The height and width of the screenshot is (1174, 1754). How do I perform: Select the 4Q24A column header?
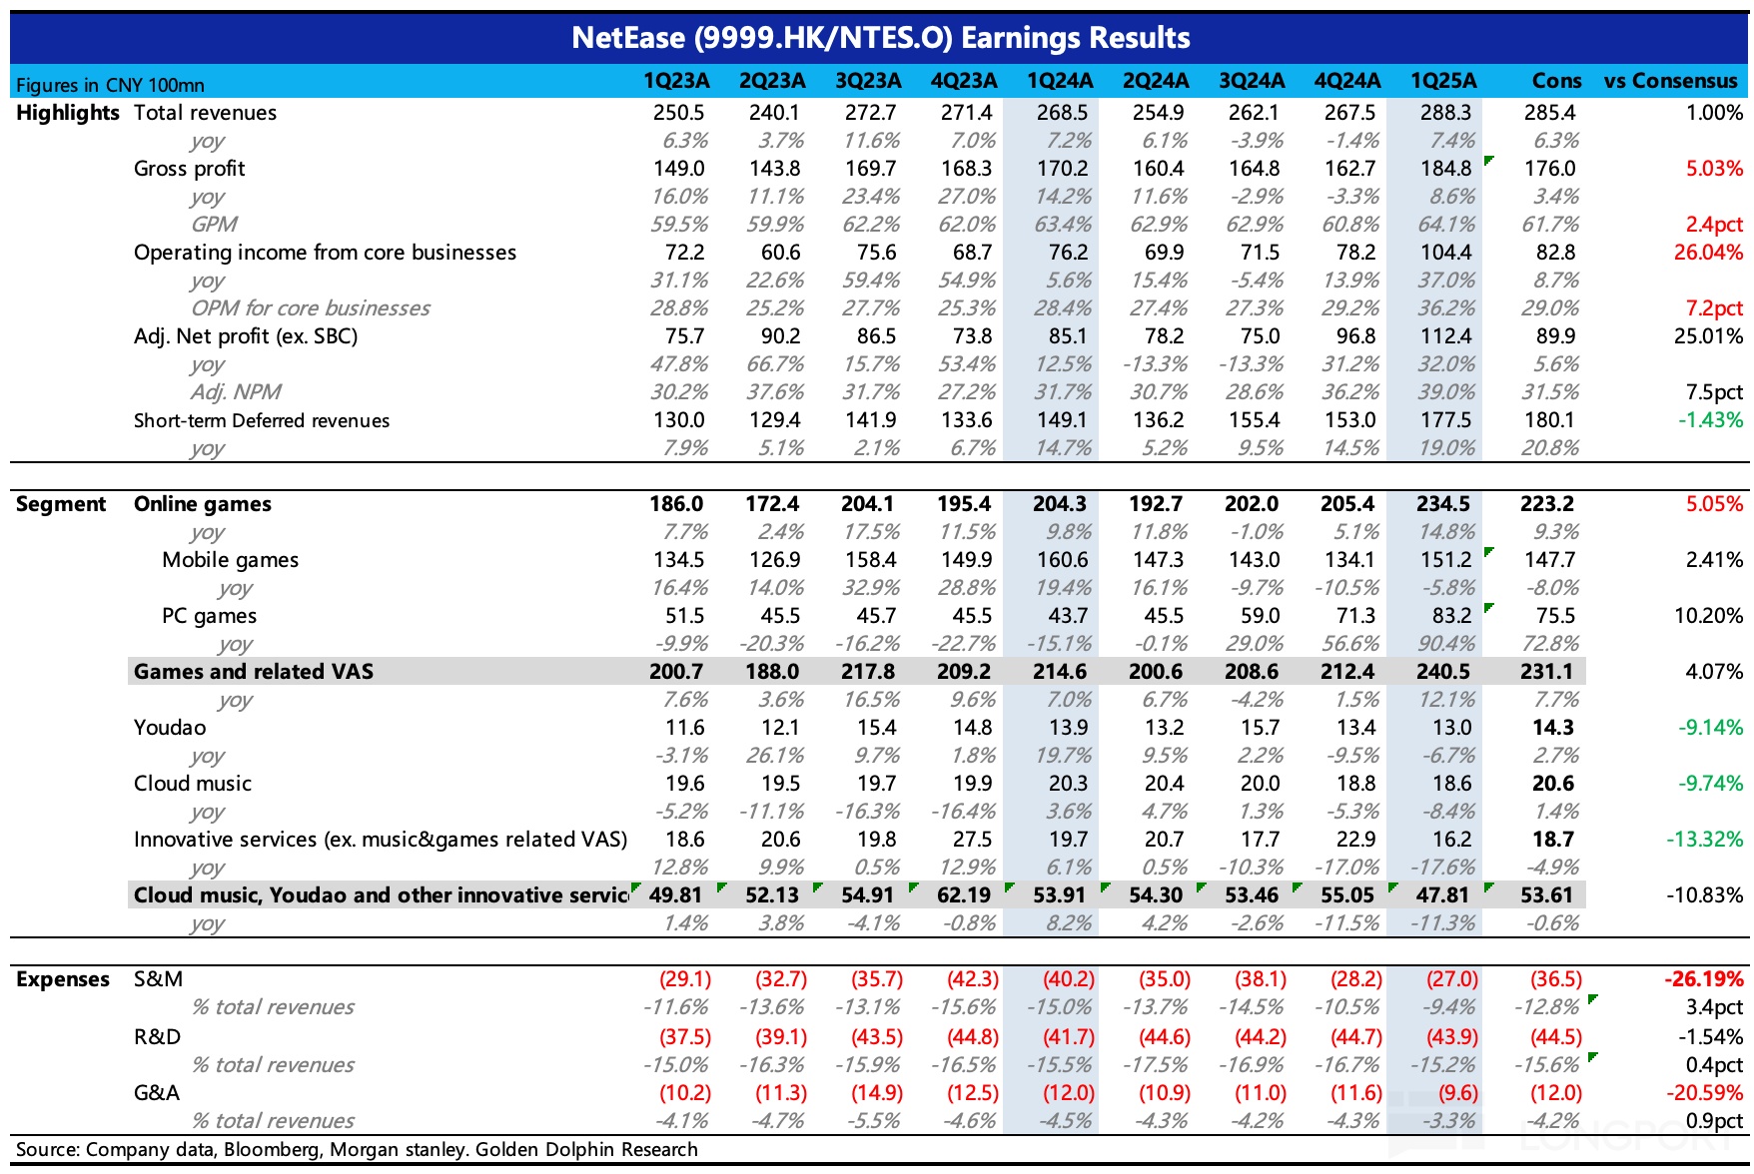coord(1347,81)
